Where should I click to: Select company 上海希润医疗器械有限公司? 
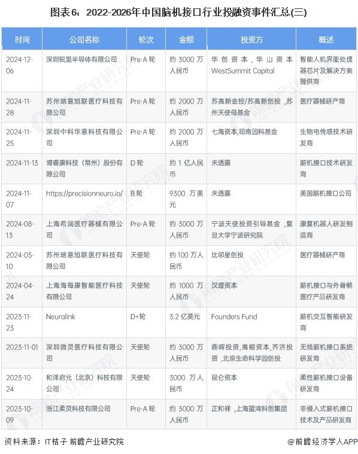(84, 230)
